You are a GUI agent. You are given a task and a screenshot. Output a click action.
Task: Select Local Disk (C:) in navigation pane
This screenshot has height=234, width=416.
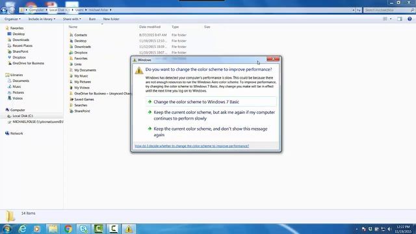click(x=23, y=116)
